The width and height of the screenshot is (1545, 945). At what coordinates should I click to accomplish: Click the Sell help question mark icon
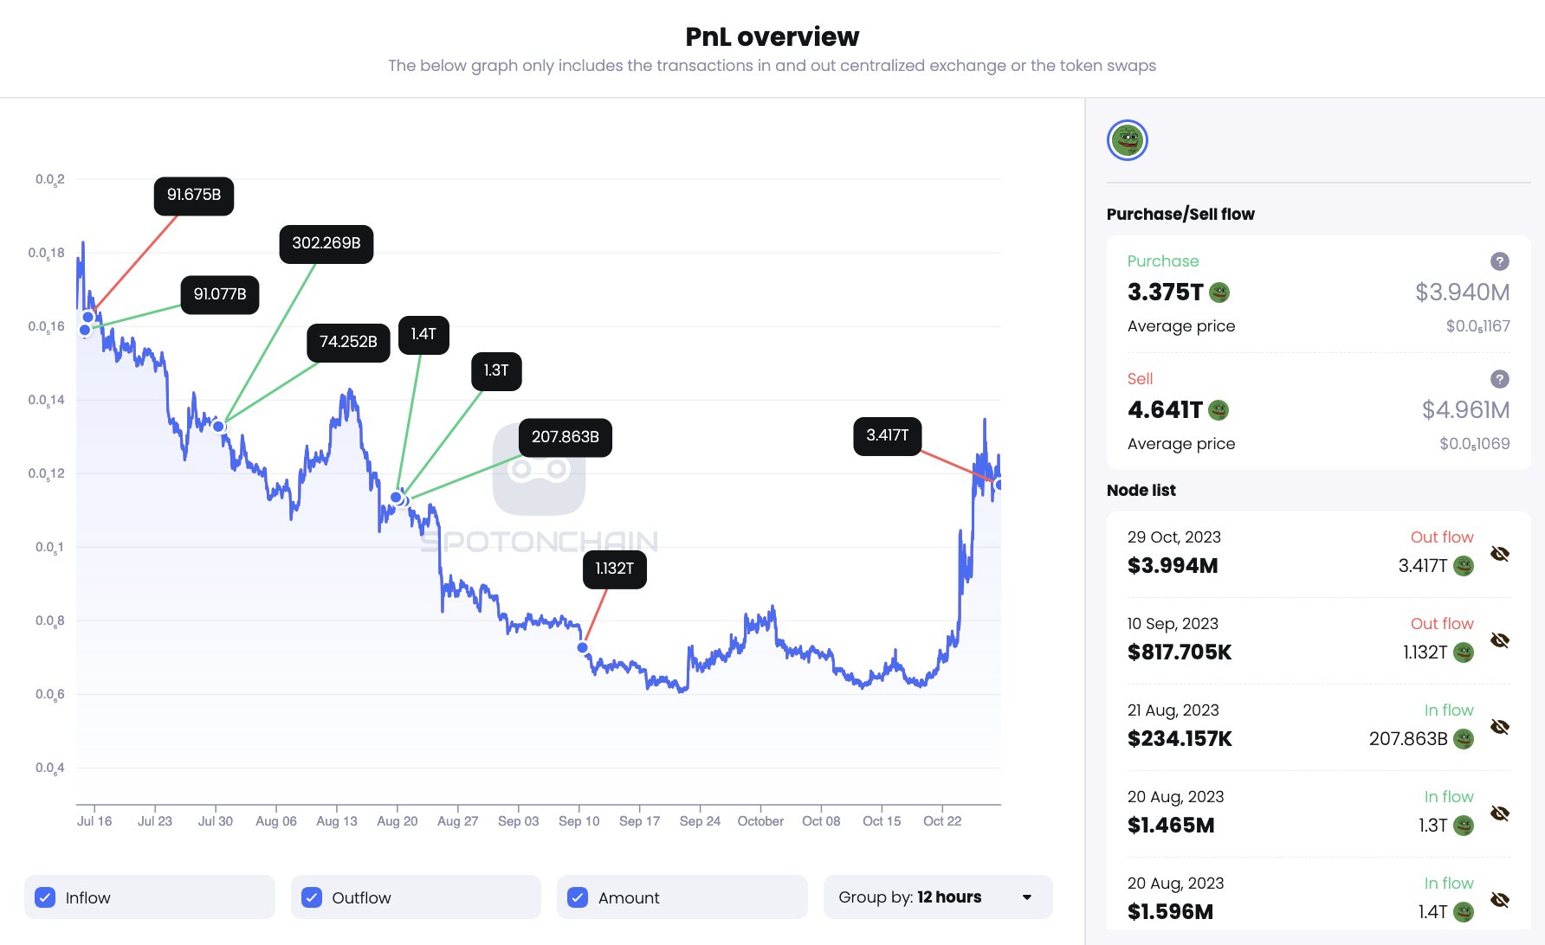pos(1499,379)
